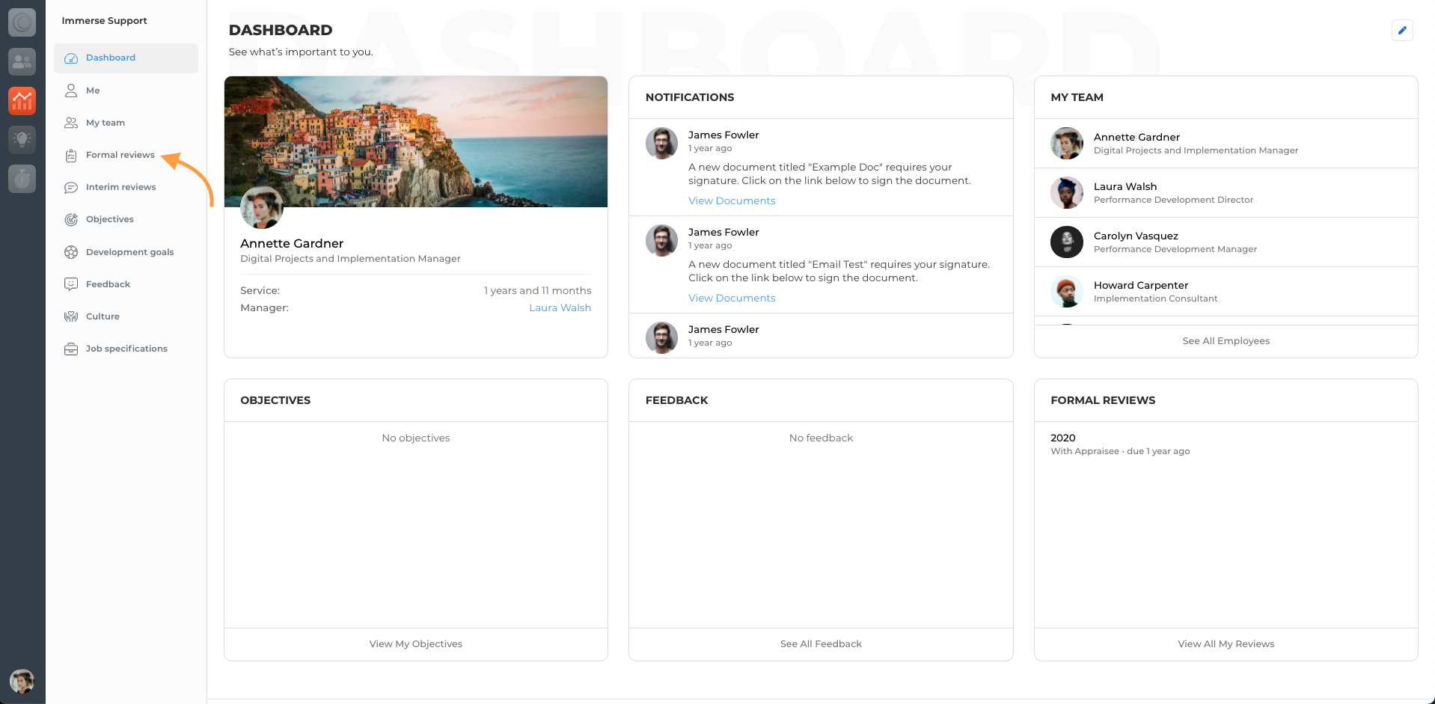The height and width of the screenshot is (704, 1435).
Task: Click 'No objectives' text
Action: click(416, 438)
